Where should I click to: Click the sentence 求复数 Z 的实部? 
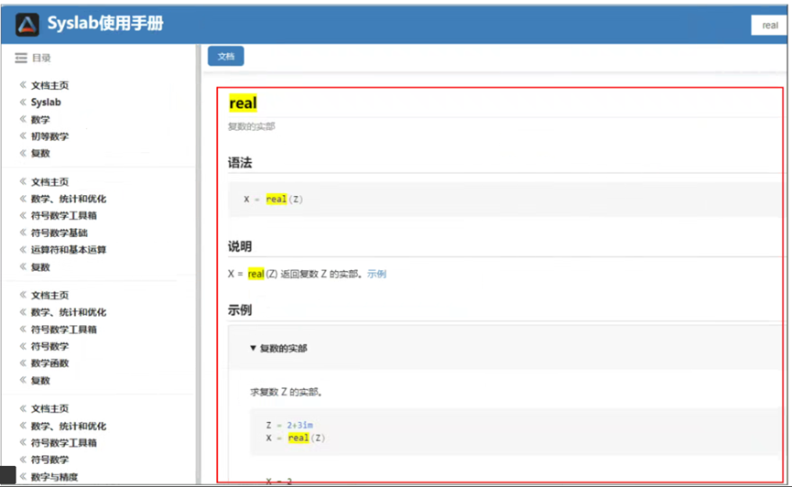coord(286,392)
